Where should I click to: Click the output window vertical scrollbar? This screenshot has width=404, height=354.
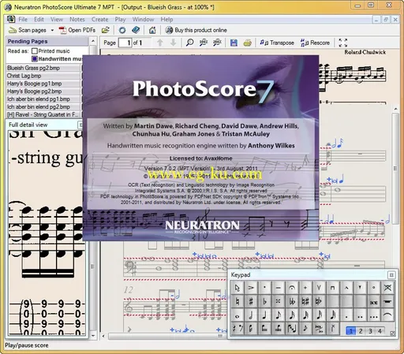(x=395, y=168)
